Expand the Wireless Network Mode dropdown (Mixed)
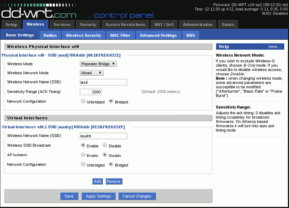Viewport: 289px width, 208px height. [x=92, y=73]
